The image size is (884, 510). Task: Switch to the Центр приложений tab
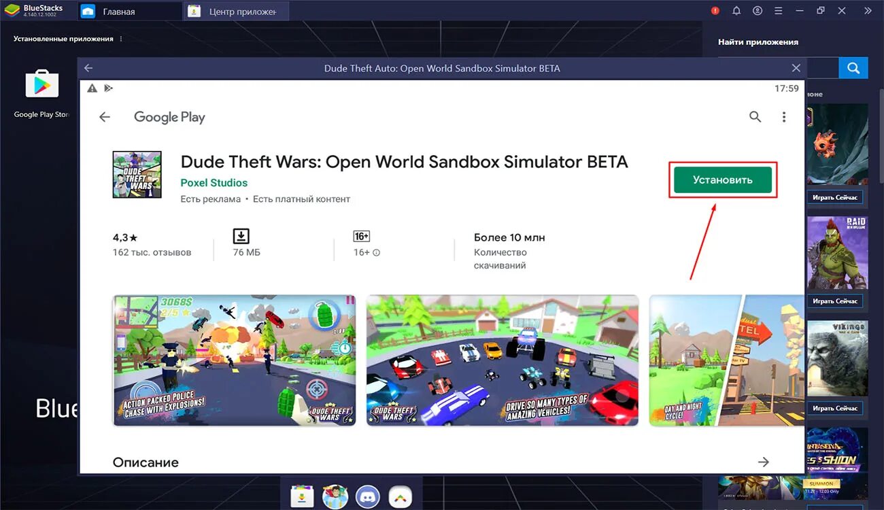tap(236, 12)
